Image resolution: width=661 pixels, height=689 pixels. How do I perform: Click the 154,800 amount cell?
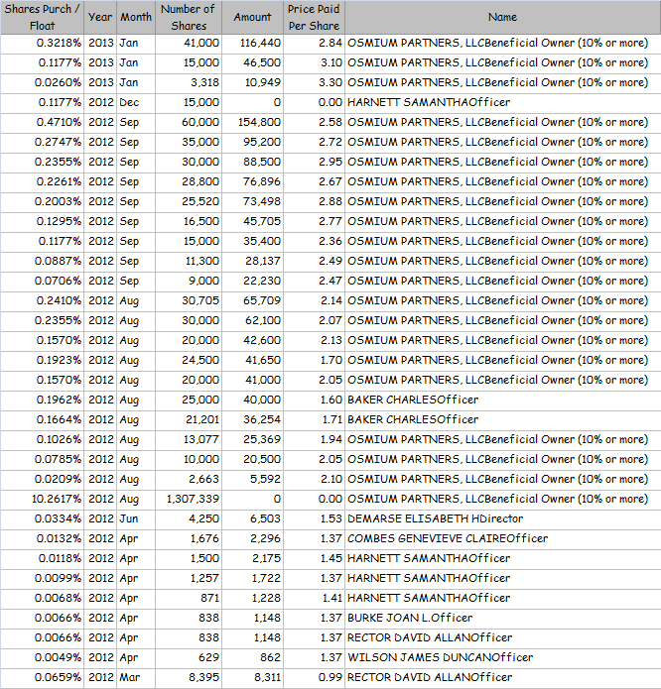(252, 122)
